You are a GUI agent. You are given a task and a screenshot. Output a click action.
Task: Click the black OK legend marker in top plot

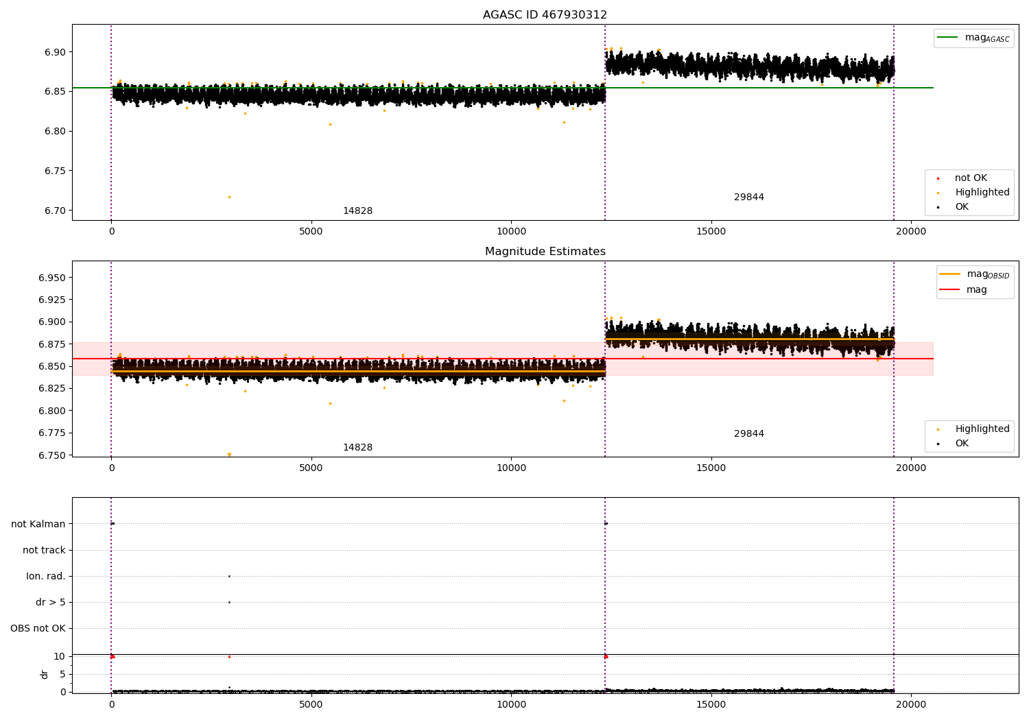coord(938,207)
